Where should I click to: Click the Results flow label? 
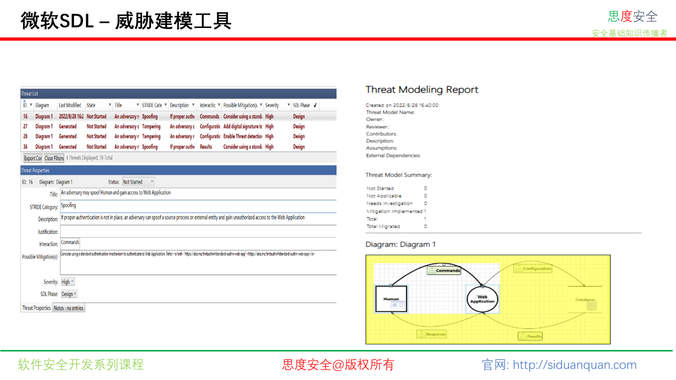[x=534, y=336]
